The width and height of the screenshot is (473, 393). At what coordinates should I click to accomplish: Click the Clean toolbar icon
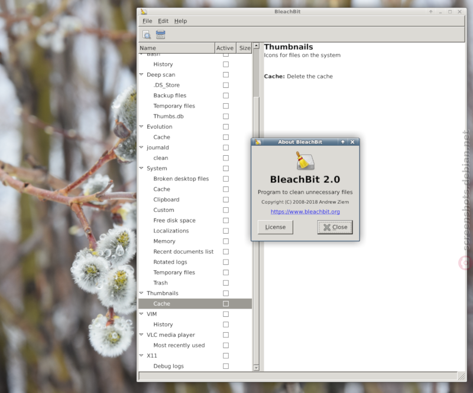click(x=160, y=35)
